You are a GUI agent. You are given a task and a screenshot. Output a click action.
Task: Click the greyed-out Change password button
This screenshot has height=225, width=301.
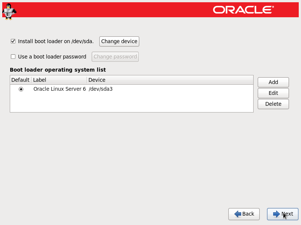[x=115, y=57]
